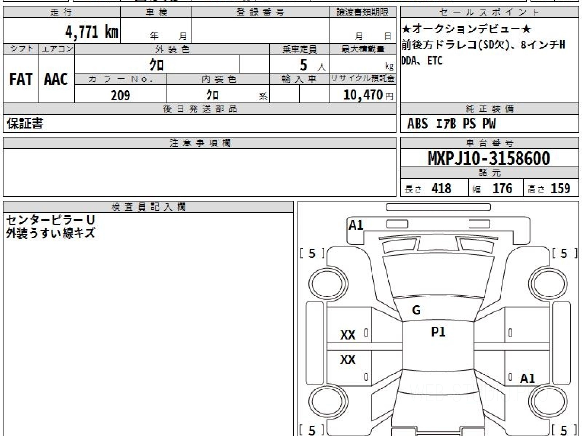Click the XX mark on the rear-left door

pyautogui.click(x=348, y=359)
